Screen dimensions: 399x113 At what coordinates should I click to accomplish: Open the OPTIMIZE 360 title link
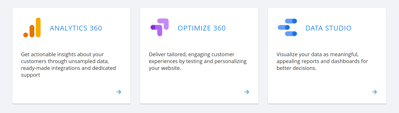202,28
